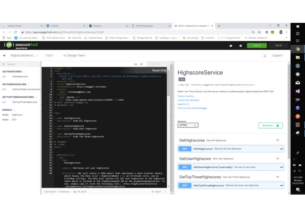305x217 pixels.
Task: Collapse the GetHighscores section chevron
Action: click(278, 140)
